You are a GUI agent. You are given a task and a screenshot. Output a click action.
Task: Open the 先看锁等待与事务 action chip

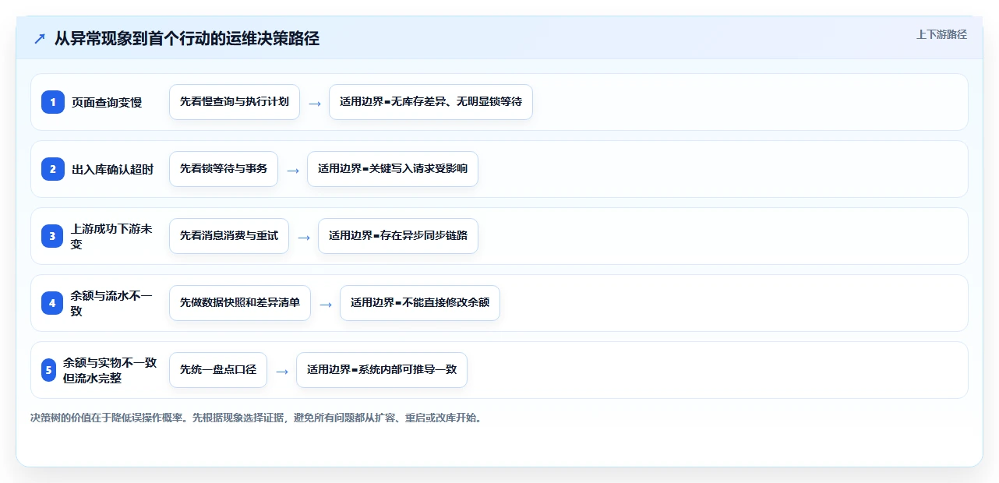point(224,169)
